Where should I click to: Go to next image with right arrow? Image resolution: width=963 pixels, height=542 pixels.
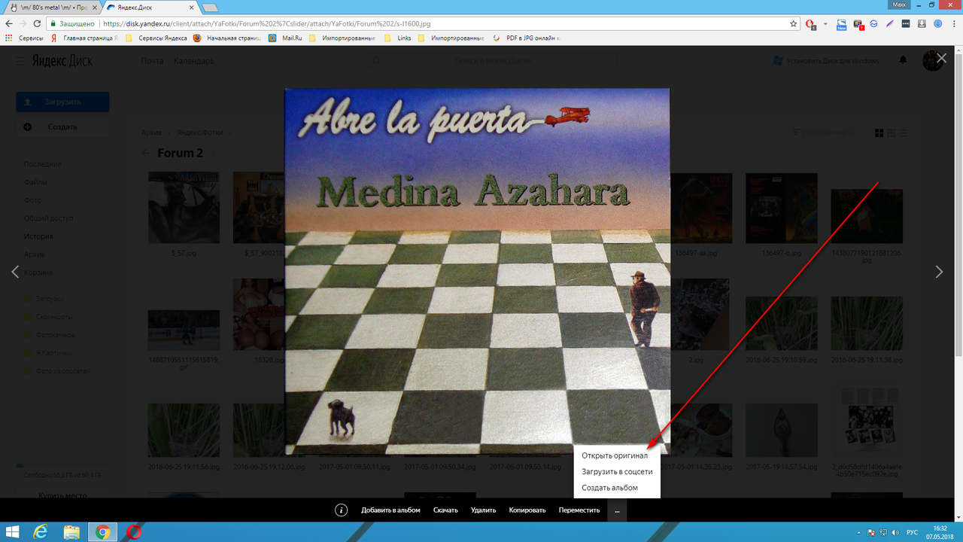[939, 272]
